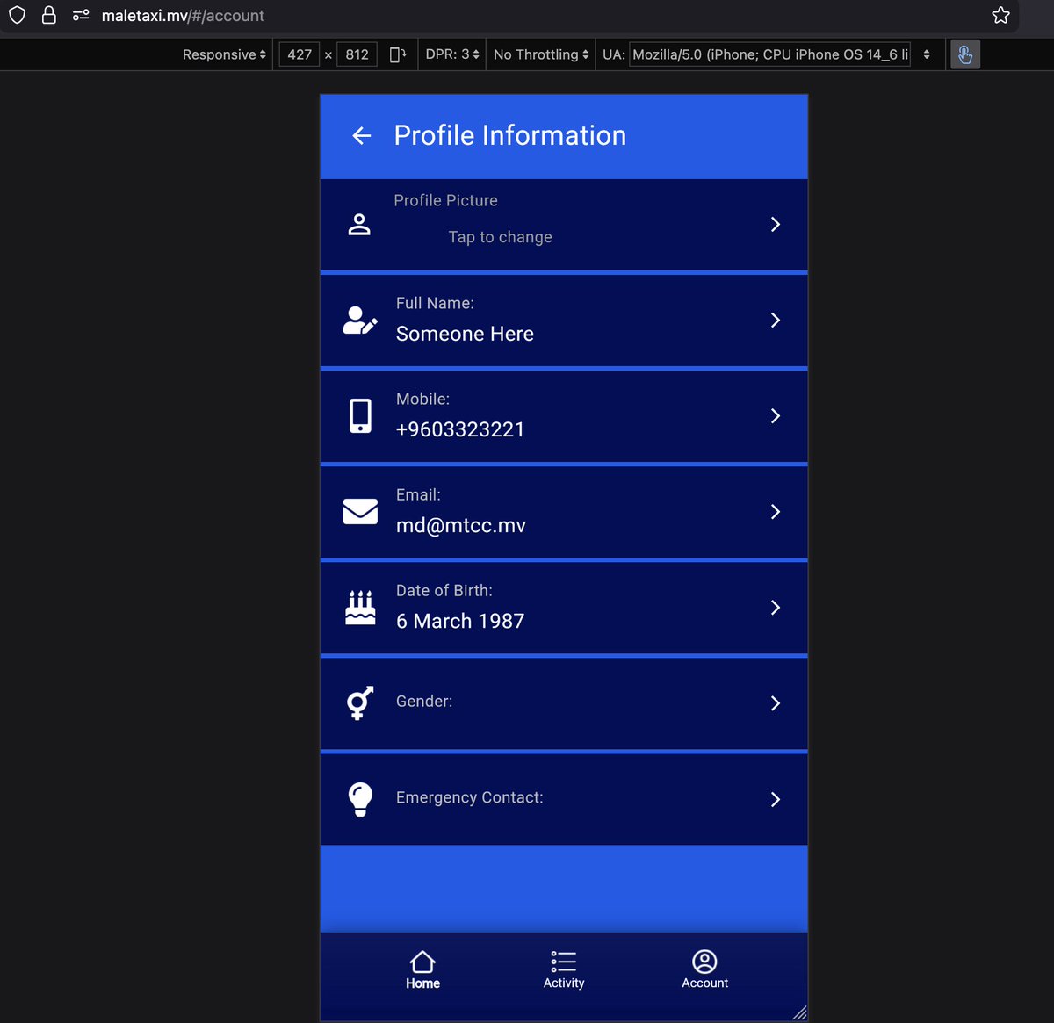Click the email envelope icon

click(360, 512)
